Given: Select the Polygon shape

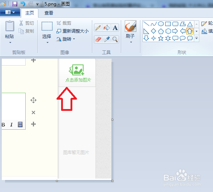Looking at the screenshot, I should click(183, 24).
